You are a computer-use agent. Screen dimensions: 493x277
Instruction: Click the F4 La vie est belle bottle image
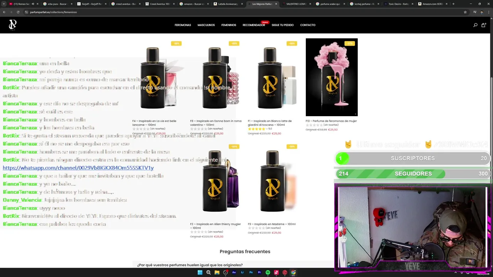pyautogui.click(x=158, y=77)
